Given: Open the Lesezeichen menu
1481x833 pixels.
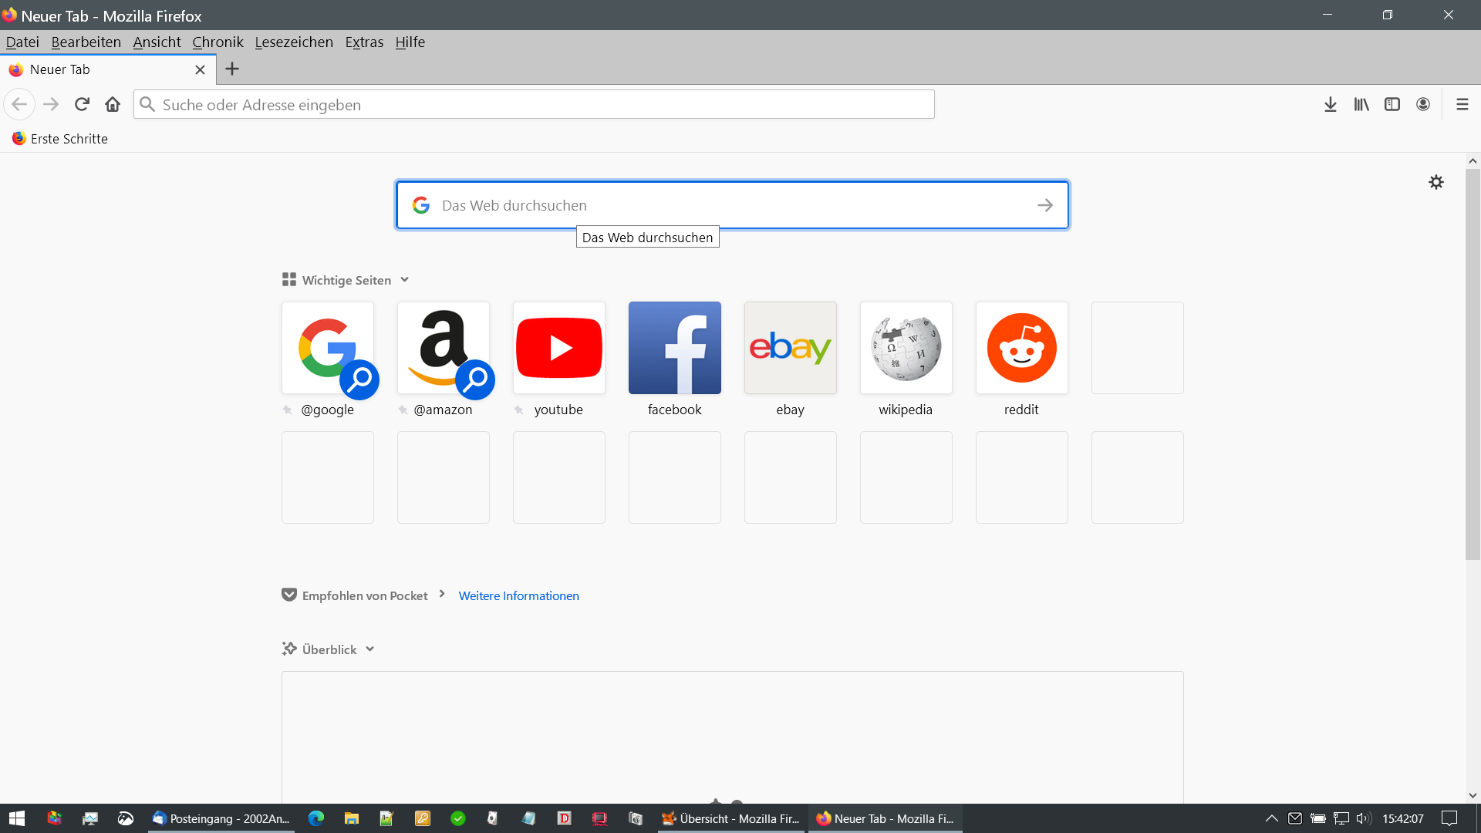Looking at the screenshot, I should click(294, 42).
